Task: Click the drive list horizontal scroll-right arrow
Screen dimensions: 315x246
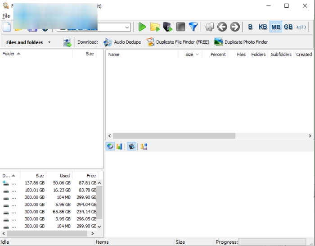Action: (92, 233)
